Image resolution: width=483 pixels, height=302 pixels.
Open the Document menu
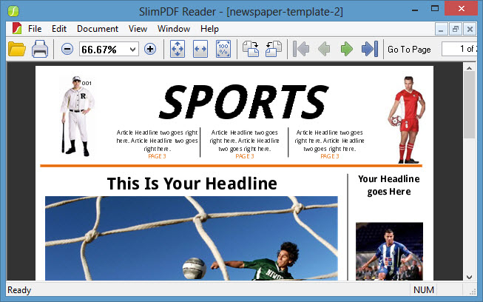coord(98,29)
